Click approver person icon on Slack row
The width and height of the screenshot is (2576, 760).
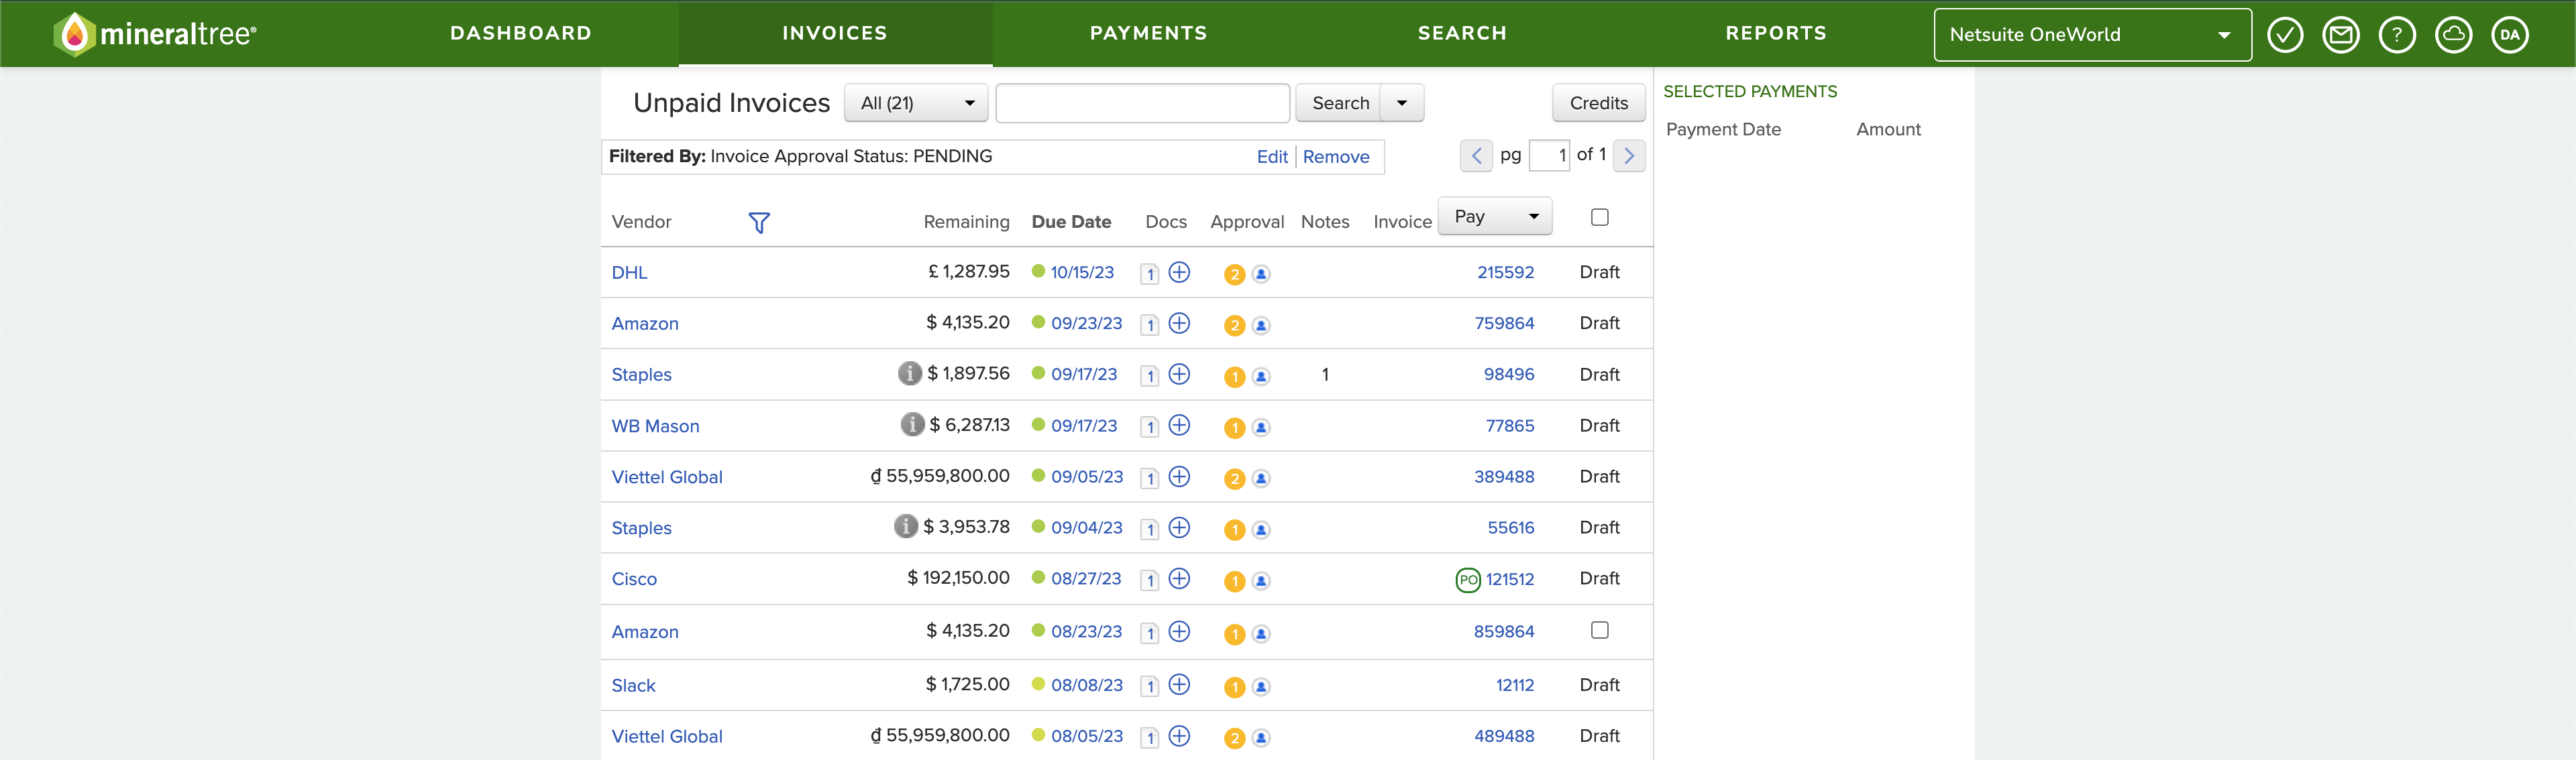1261,687
